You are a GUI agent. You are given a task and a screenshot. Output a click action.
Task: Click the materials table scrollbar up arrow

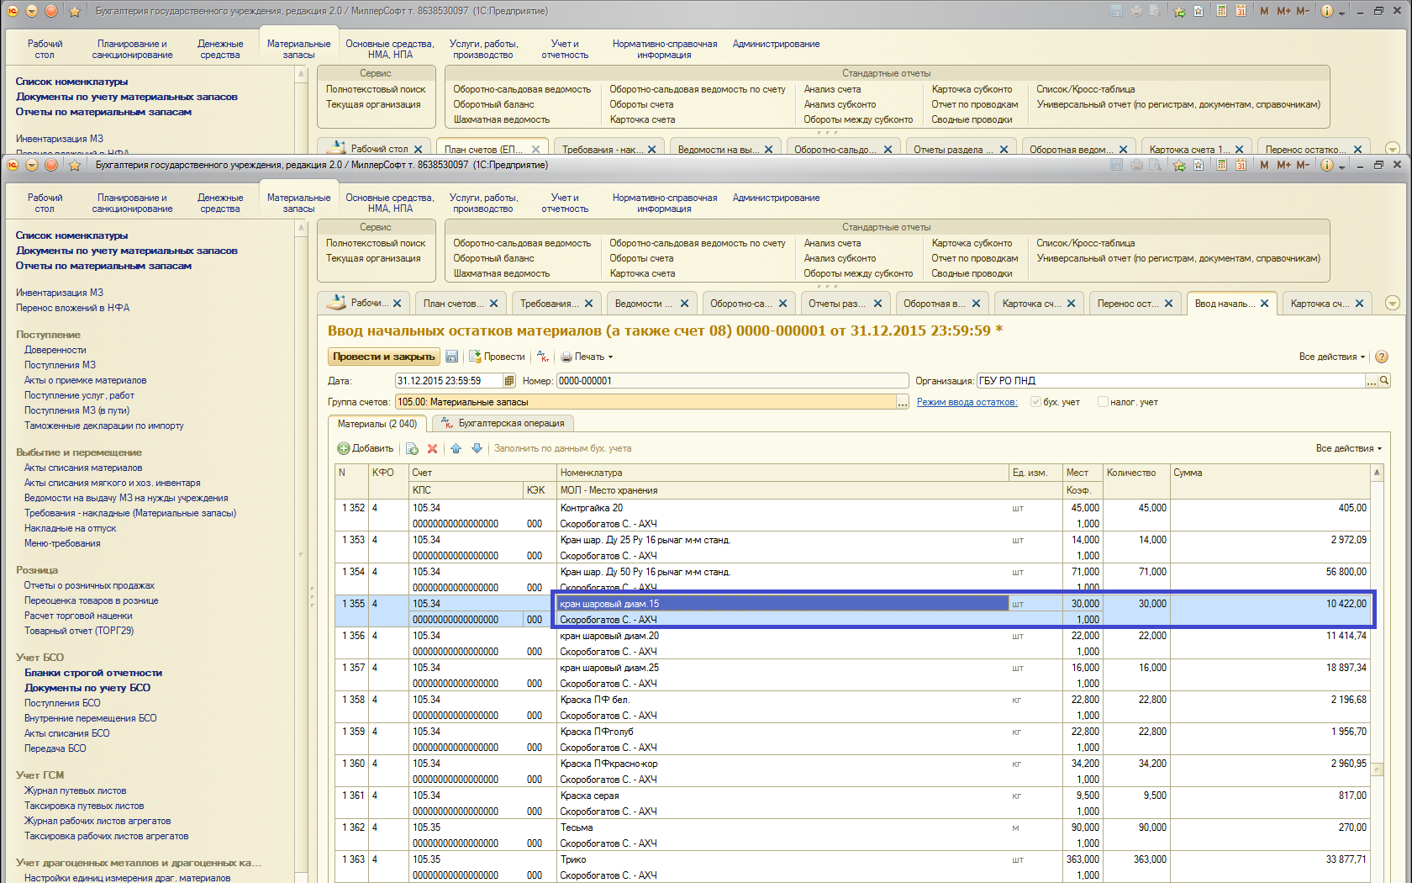(1377, 473)
